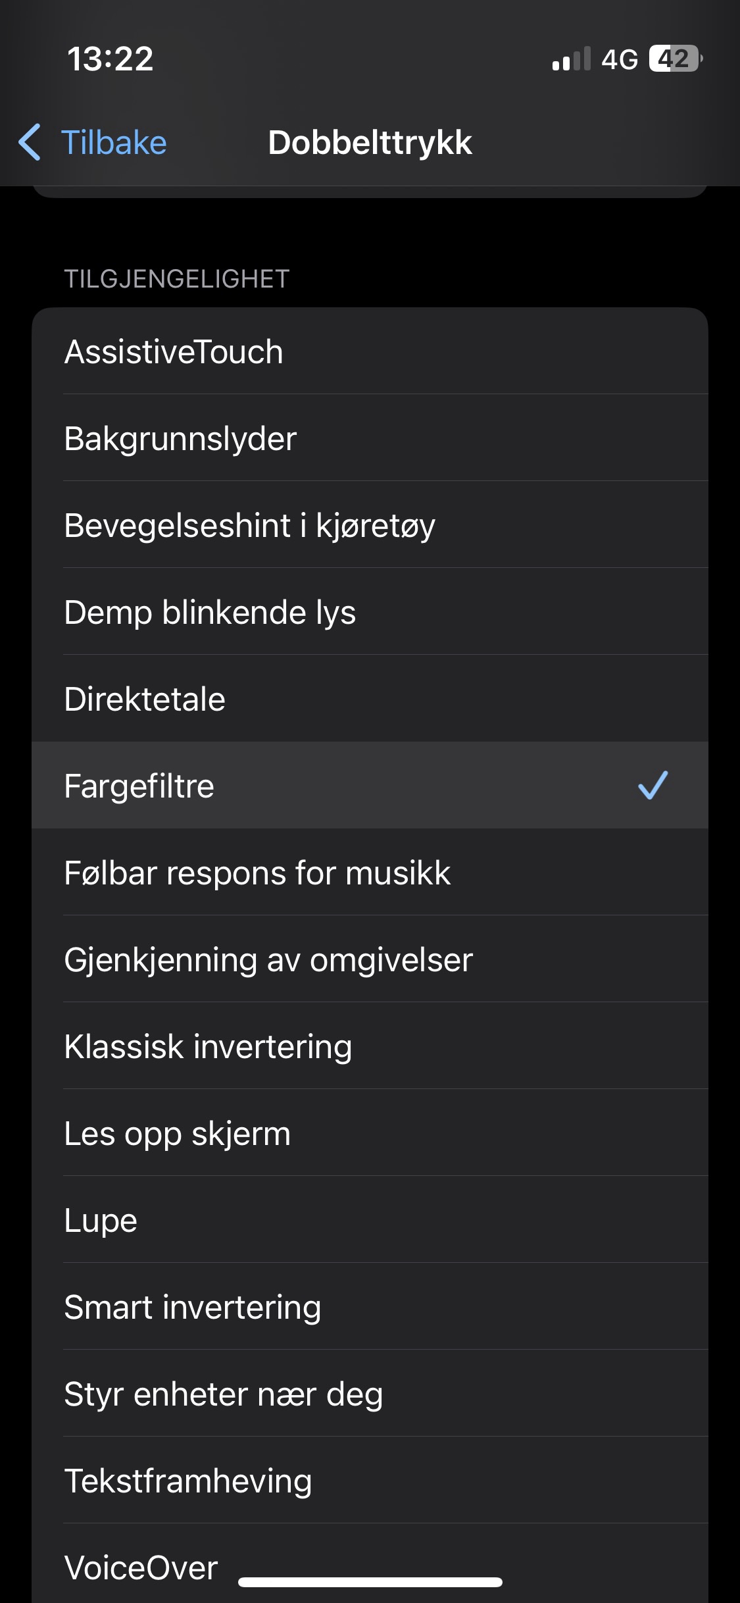Select VoiceOver at the list bottom

(x=141, y=1567)
